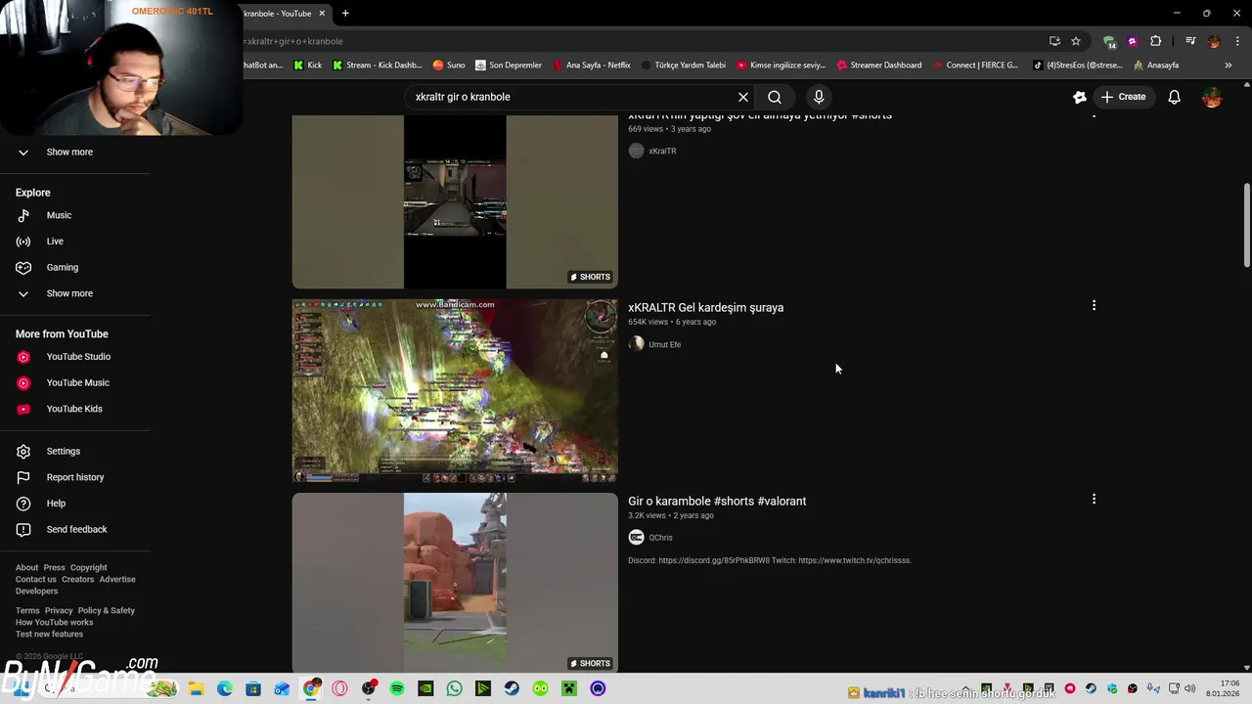Play the Gir o karambole short thumbnail
Viewport: 1252px width, 704px height.
(x=455, y=583)
